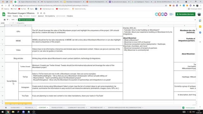Open the Chrome extensions puzzle icon

click(x=194, y=6)
